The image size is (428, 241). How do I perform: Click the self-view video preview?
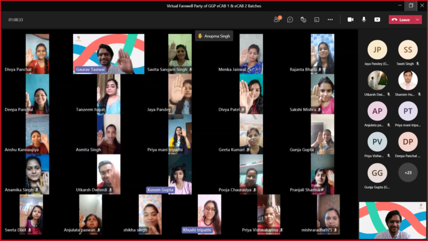(392, 220)
